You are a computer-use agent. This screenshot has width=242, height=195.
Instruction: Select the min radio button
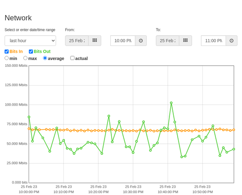click(7, 58)
